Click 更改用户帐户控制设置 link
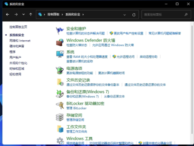Screen dimensions: 194x146 click(x=128, y=33)
